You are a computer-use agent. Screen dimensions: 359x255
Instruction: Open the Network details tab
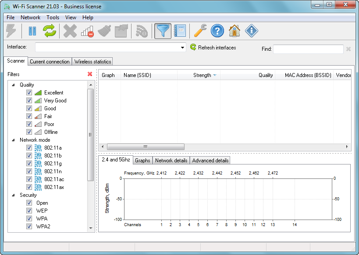coord(171,161)
